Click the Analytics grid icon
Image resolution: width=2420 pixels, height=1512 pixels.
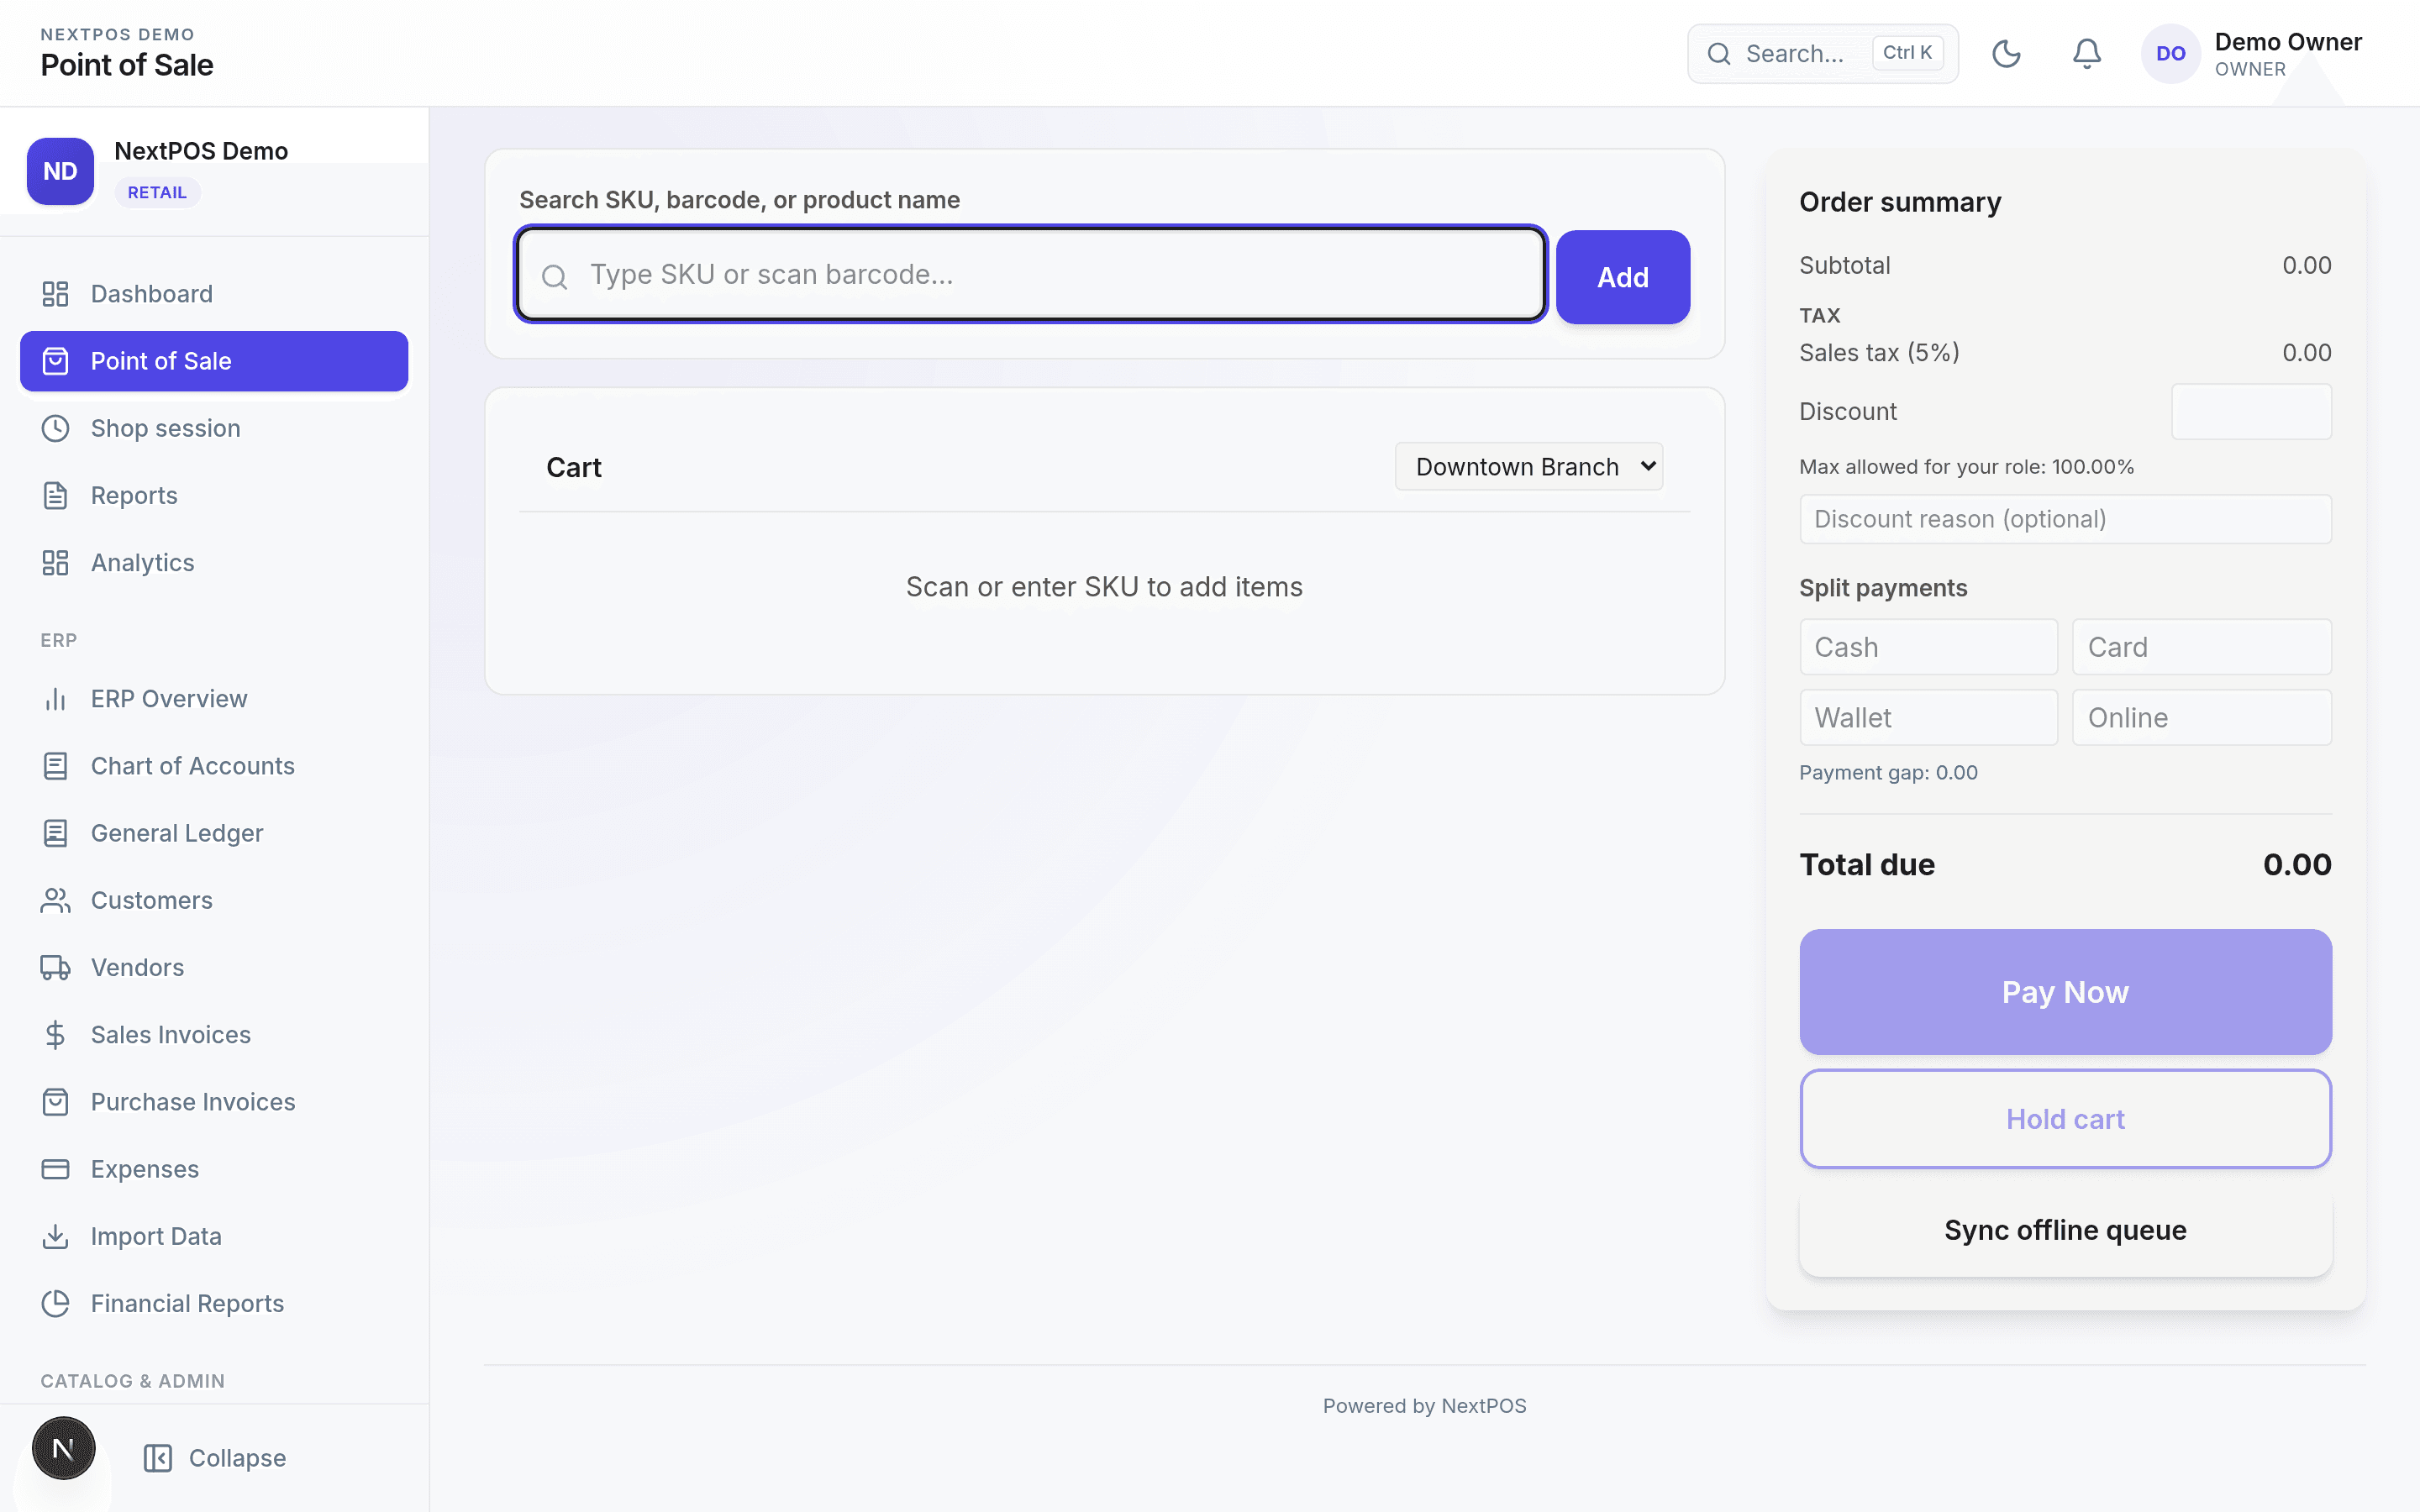(x=55, y=562)
